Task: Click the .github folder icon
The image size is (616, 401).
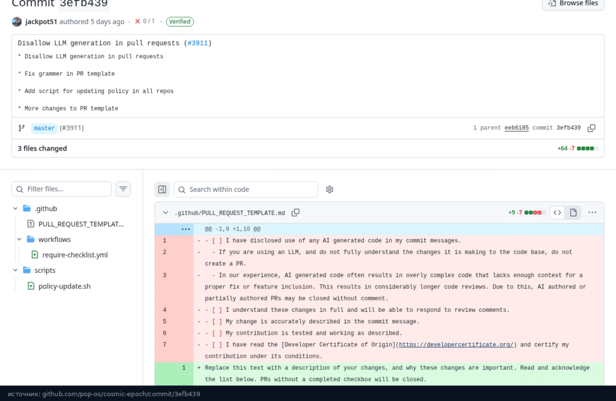Action: point(26,208)
